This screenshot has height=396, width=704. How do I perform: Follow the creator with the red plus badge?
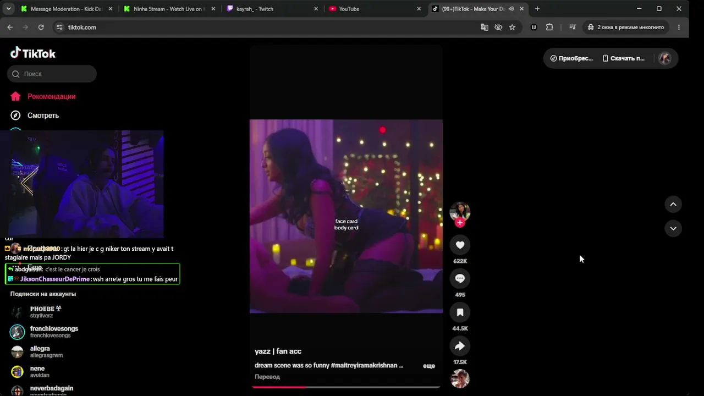click(460, 223)
